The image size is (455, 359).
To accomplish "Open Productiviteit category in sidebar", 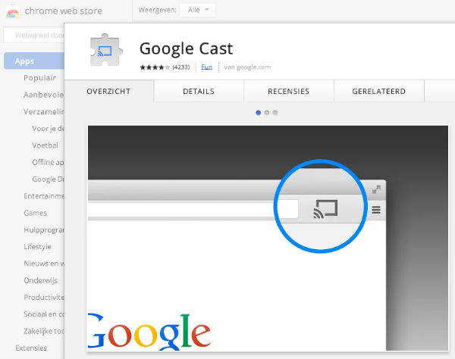I will click(x=44, y=298).
